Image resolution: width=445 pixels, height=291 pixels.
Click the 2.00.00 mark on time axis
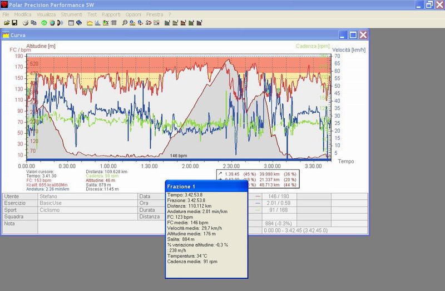click(x=190, y=165)
